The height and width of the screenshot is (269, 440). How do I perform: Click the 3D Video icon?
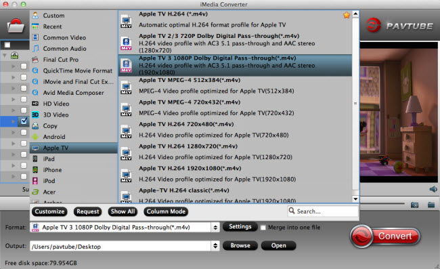pyautogui.click(x=35, y=115)
